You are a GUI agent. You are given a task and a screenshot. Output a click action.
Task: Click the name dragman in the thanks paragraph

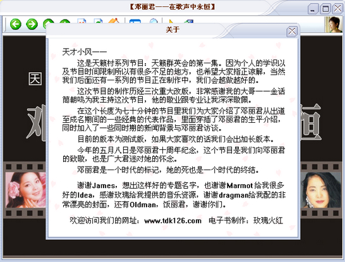[x=234, y=195]
